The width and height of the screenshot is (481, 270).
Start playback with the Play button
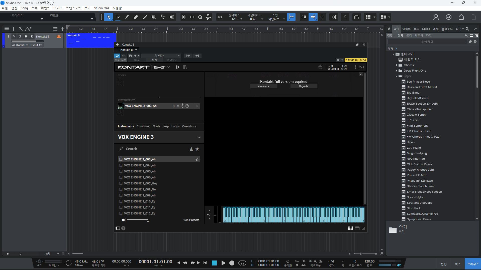223,263
